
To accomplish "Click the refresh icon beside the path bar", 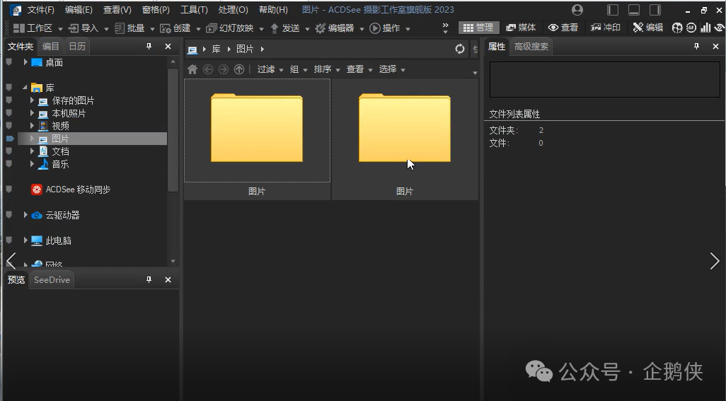I will 460,49.
